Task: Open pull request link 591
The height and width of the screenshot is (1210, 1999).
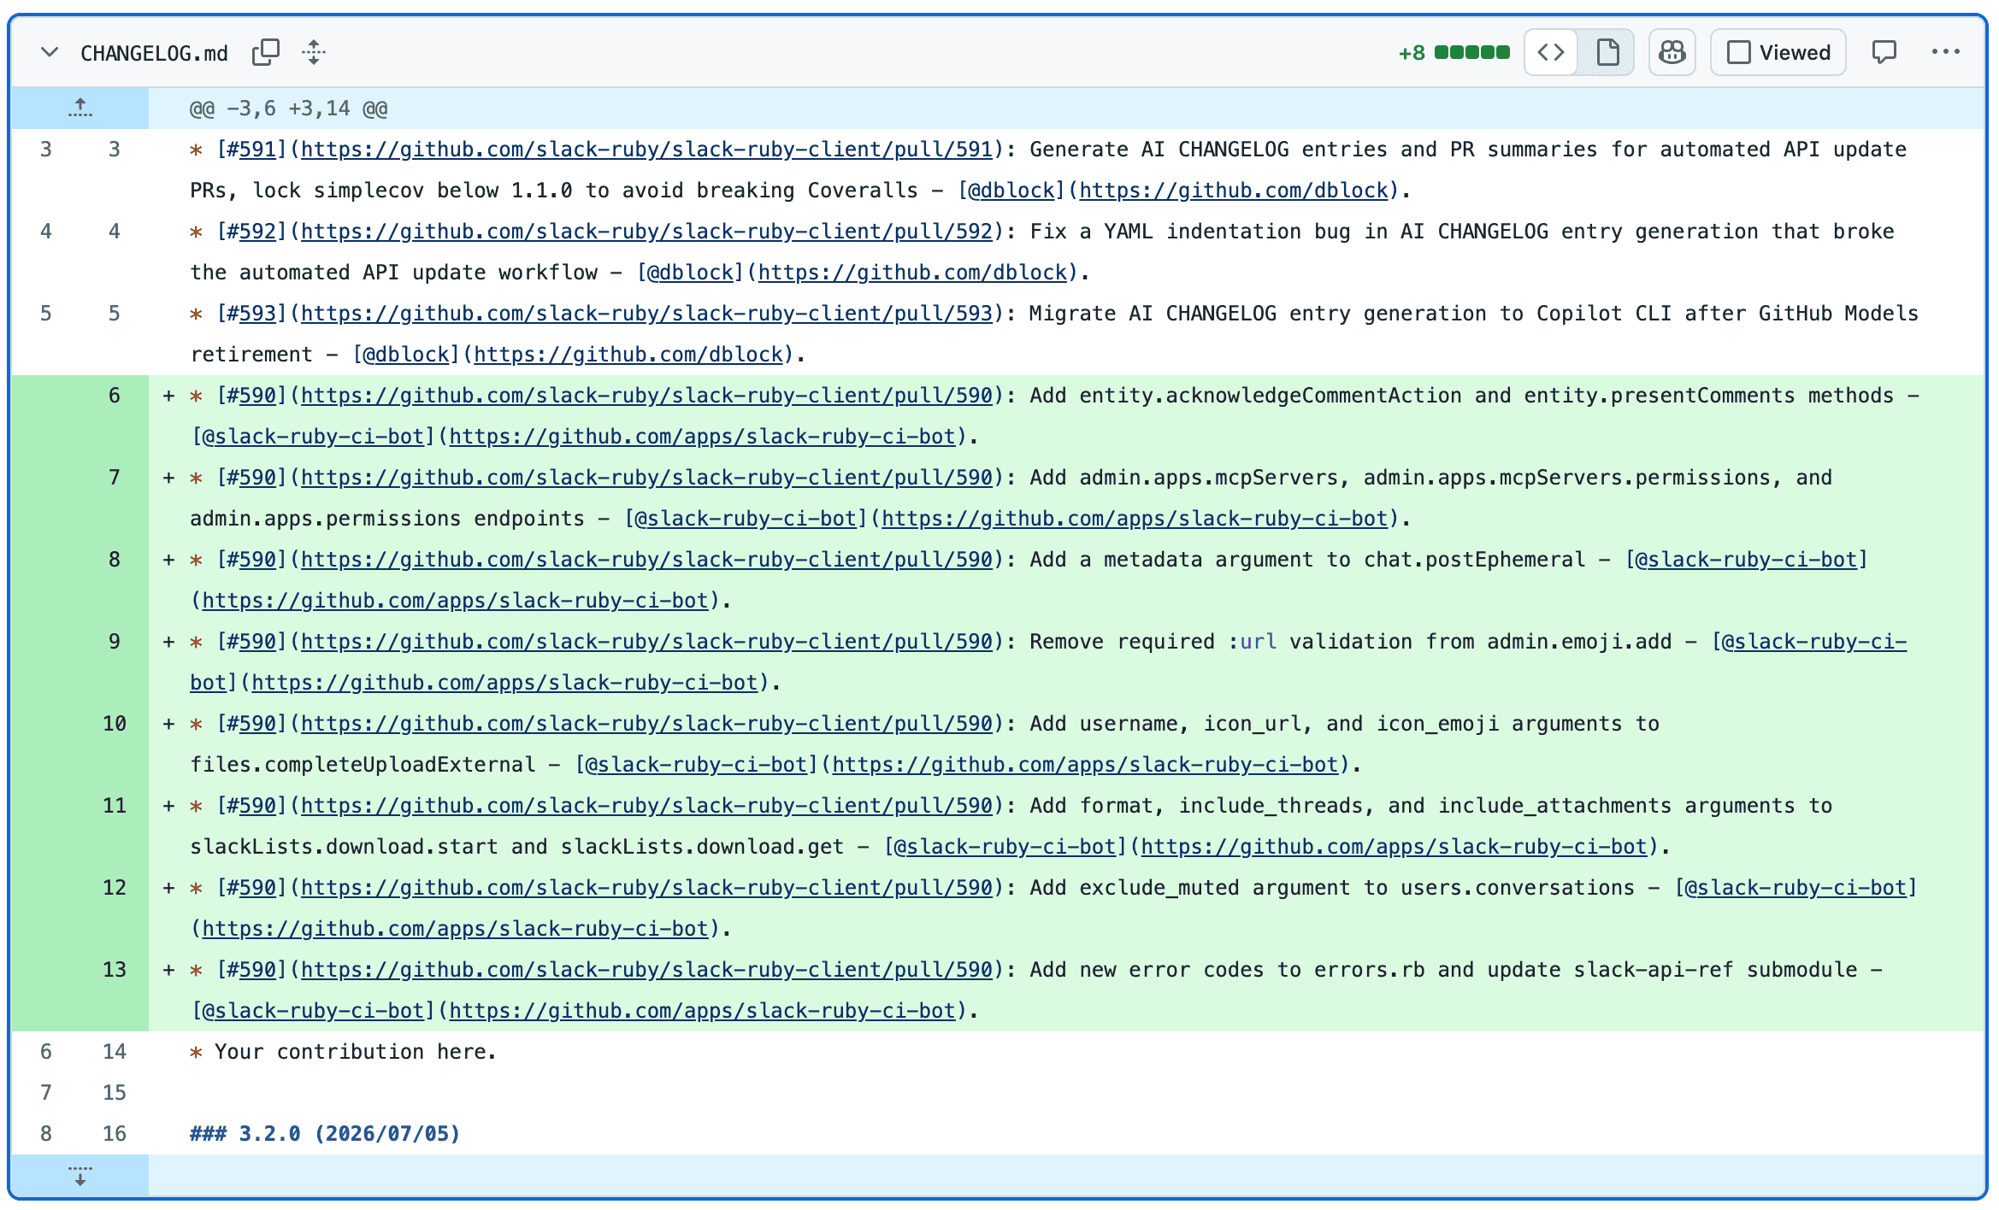Action: tap(646, 150)
